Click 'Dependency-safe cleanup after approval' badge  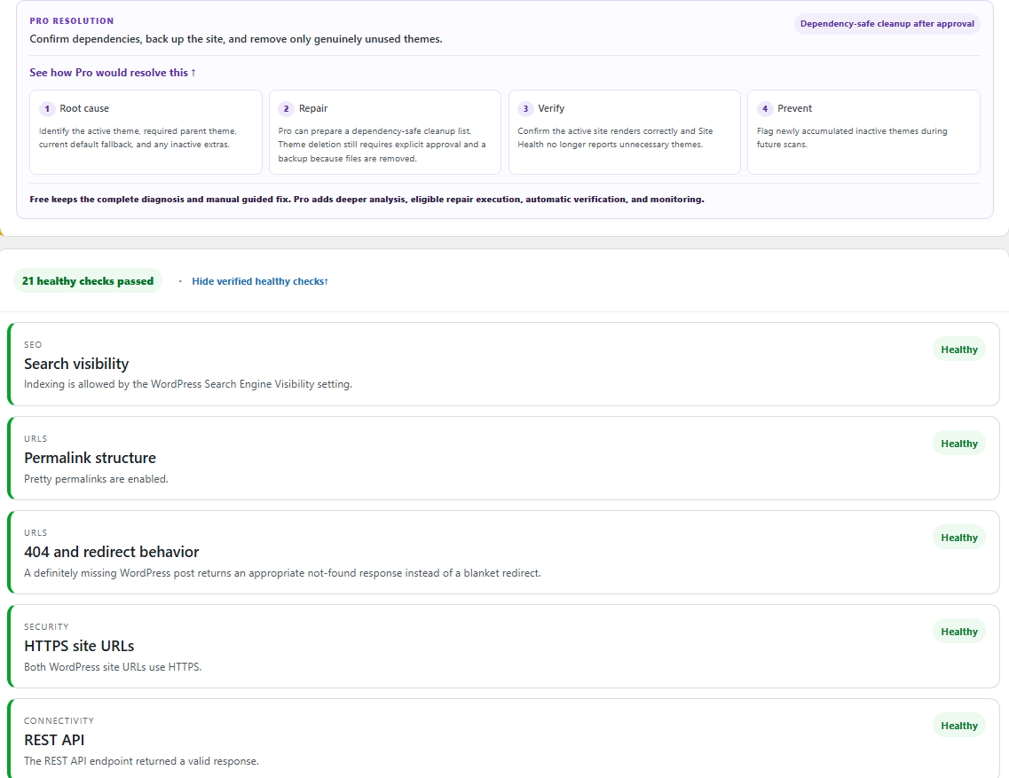point(887,24)
